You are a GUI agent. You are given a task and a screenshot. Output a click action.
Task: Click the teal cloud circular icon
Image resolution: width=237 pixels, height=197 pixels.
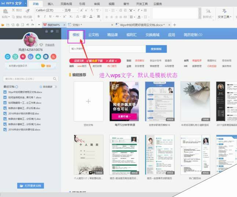click(x=38, y=57)
